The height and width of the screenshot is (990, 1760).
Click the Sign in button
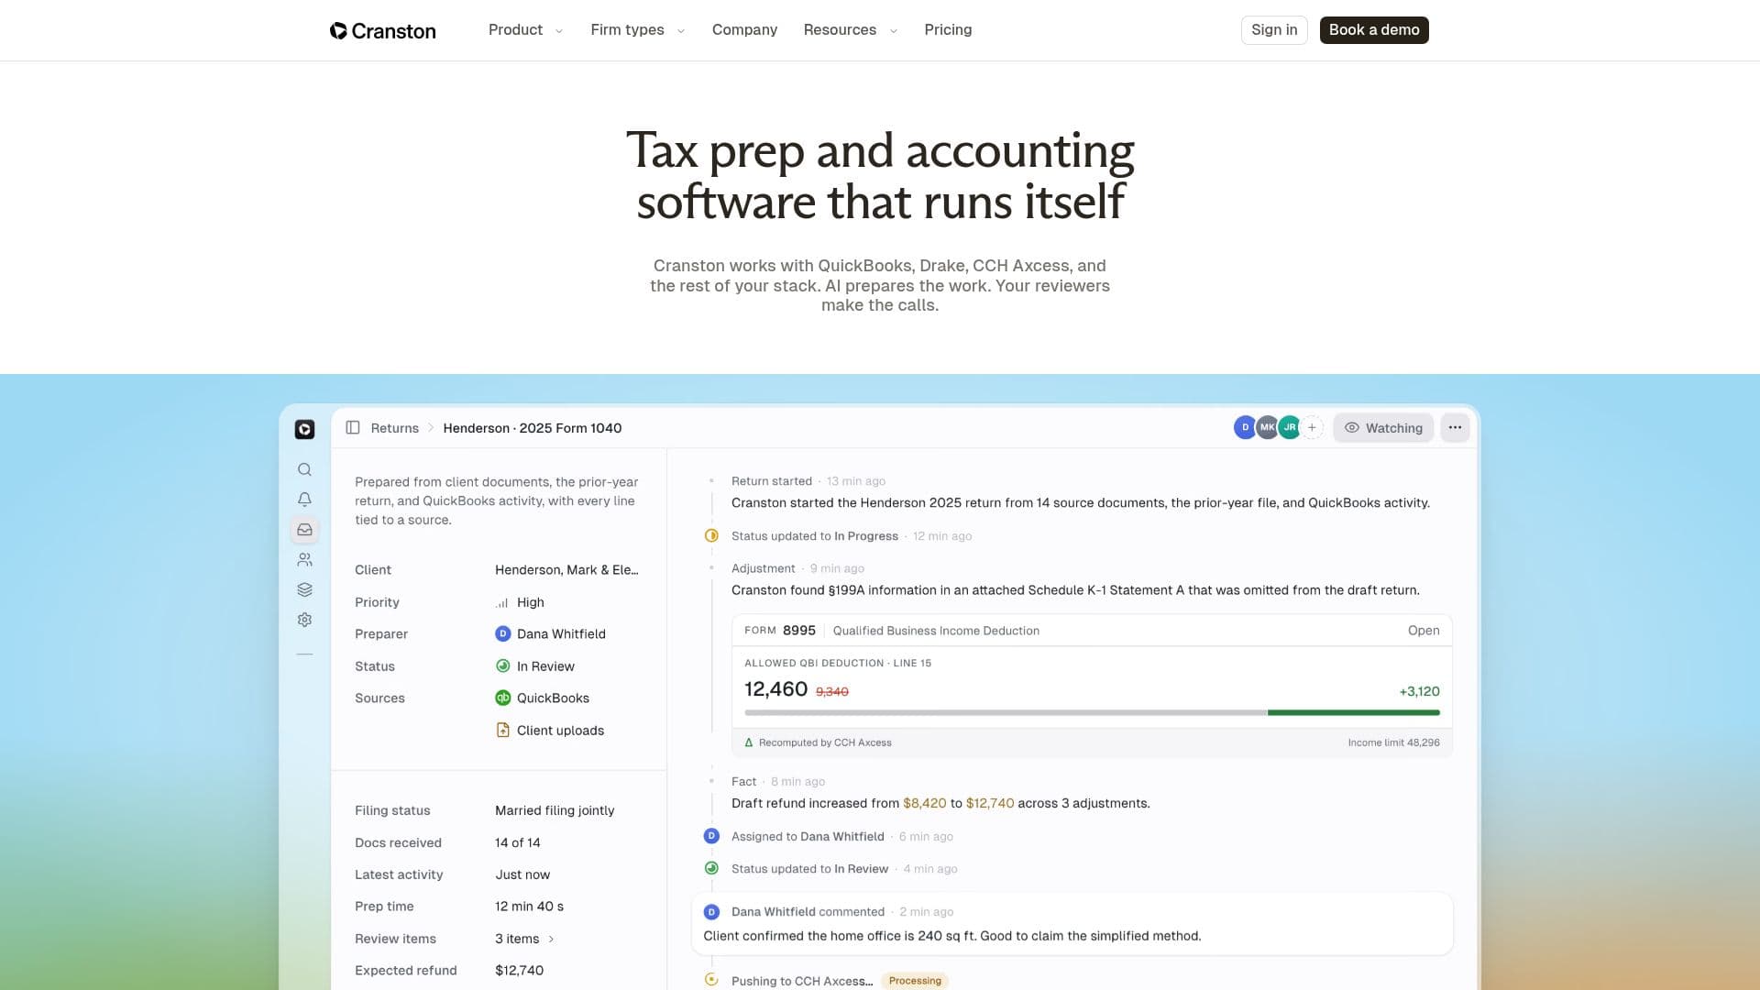(1274, 30)
